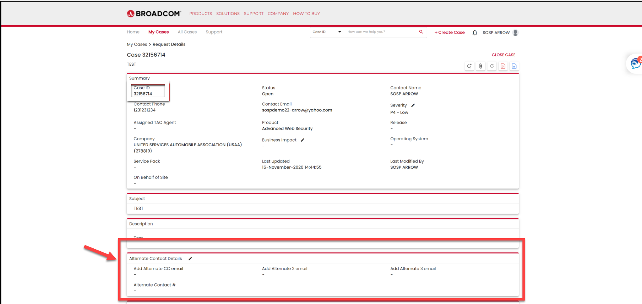Open the PRODUCTS menu

[x=201, y=14]
